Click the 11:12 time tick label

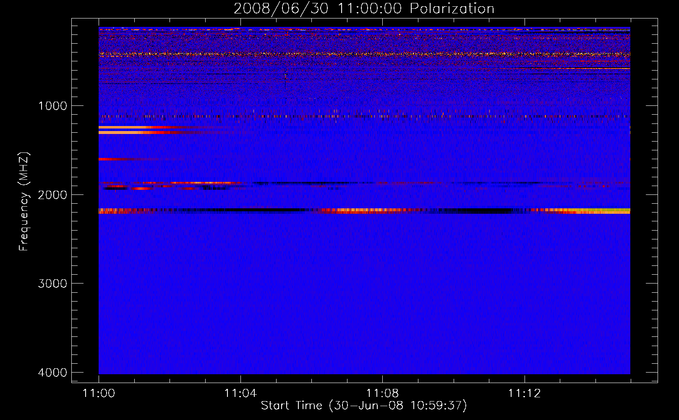[525, 394]
